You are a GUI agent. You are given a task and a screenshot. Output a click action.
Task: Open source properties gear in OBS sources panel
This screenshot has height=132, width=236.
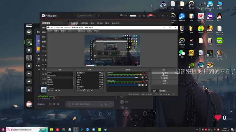click(84, 90)
